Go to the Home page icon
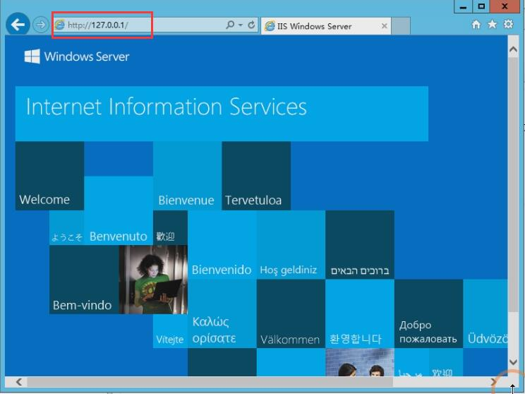The image size is (525, 394). pos(476,24)
